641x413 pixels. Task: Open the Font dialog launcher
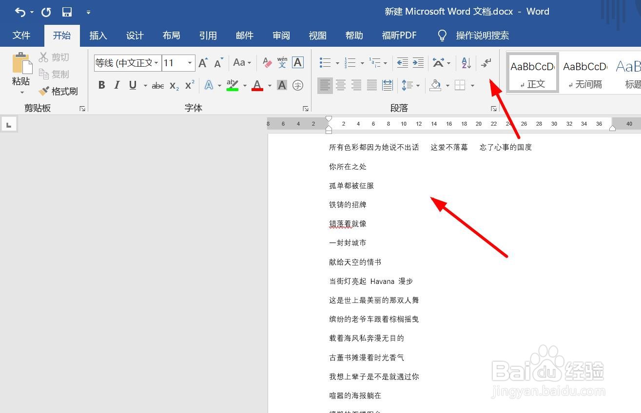click(306, 109)
